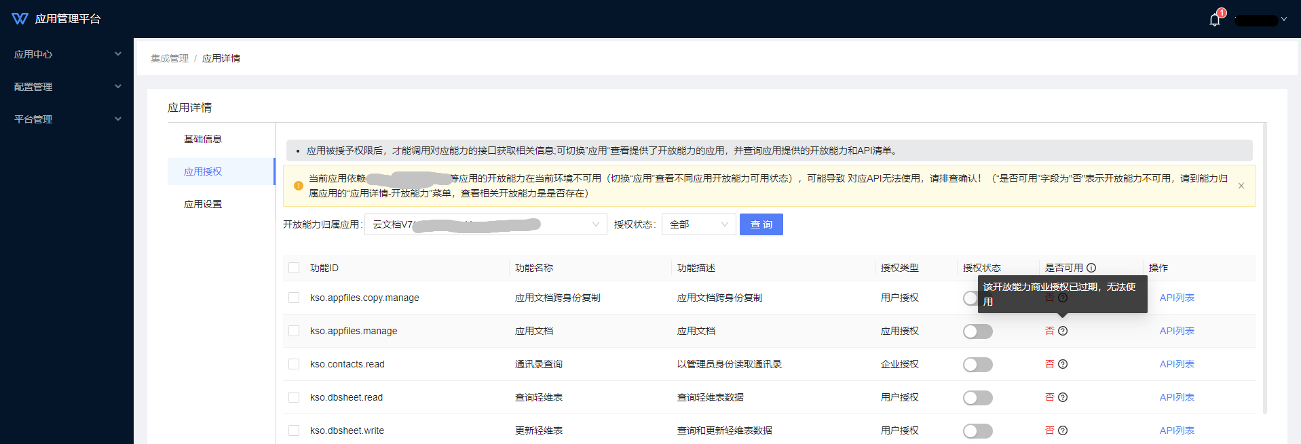Viewport: 1301px width, 444px height.
Task: Expand the 应用中心 sidebar menu
Action: point(67,54)
